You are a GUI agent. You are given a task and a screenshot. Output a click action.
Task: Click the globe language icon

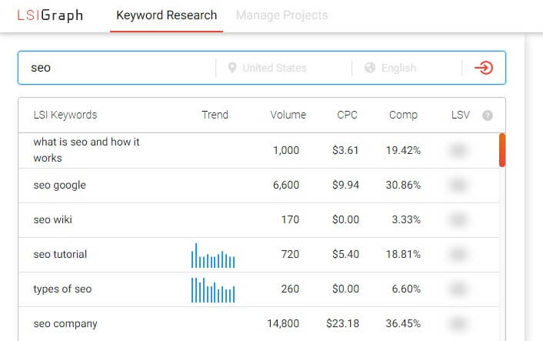[370, 68]
